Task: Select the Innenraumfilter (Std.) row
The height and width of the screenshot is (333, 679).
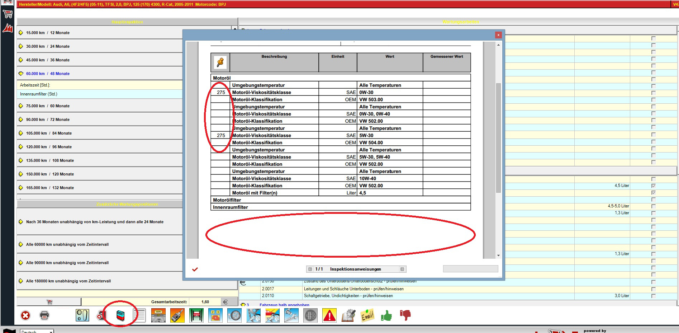Action: click(100, 94)
